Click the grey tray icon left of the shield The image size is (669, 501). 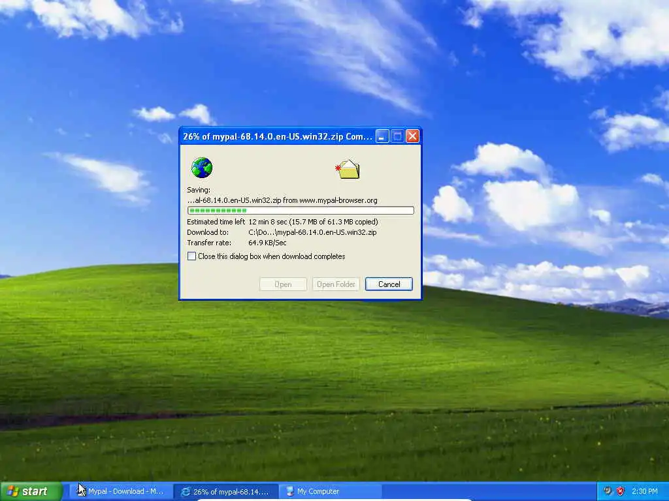coord(608,491)
